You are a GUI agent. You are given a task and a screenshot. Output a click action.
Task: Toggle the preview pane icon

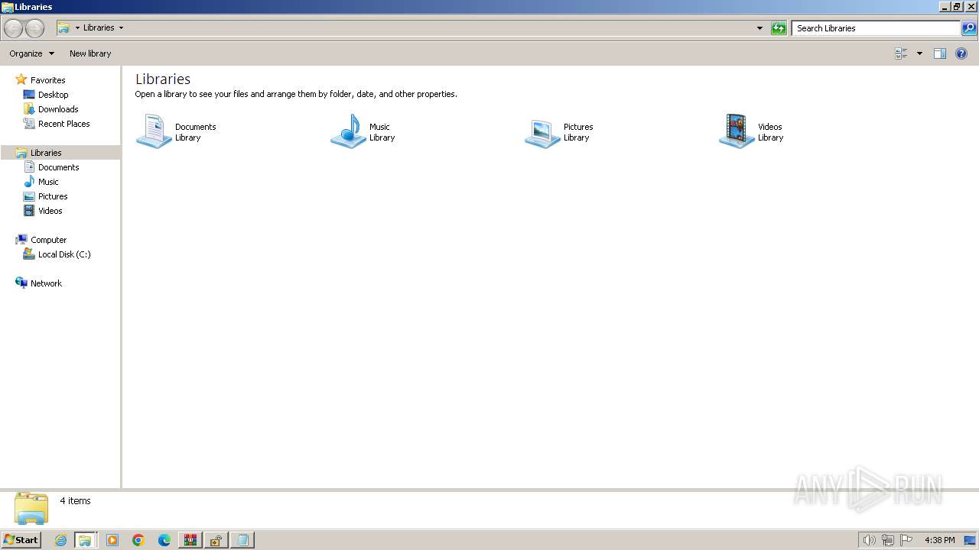(940, 53)
